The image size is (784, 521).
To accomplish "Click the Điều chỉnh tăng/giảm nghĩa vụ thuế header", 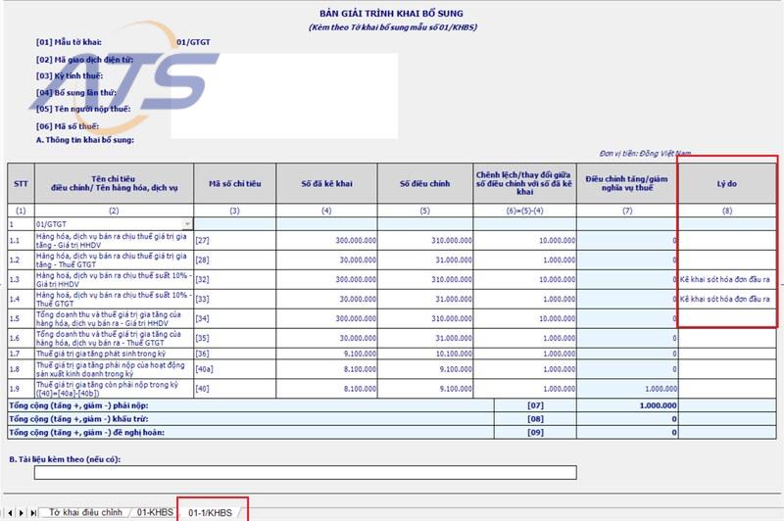I will [x=627, y=183].
